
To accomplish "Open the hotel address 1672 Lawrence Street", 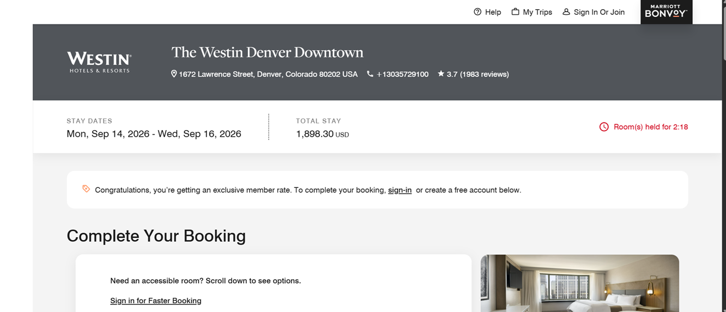I will [268, 74].
